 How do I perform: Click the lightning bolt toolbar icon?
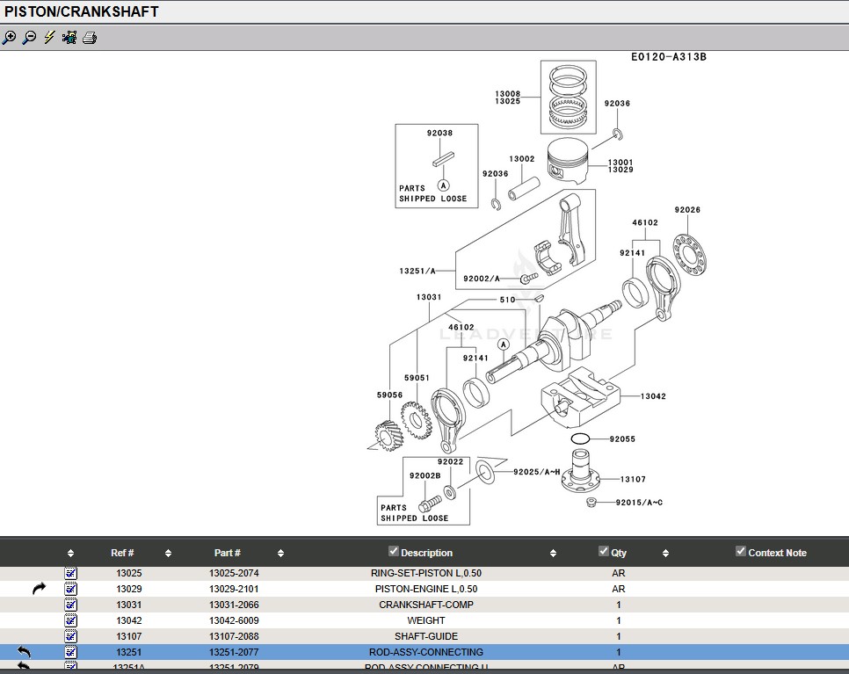pyautogui.click(x=49, y=38)
